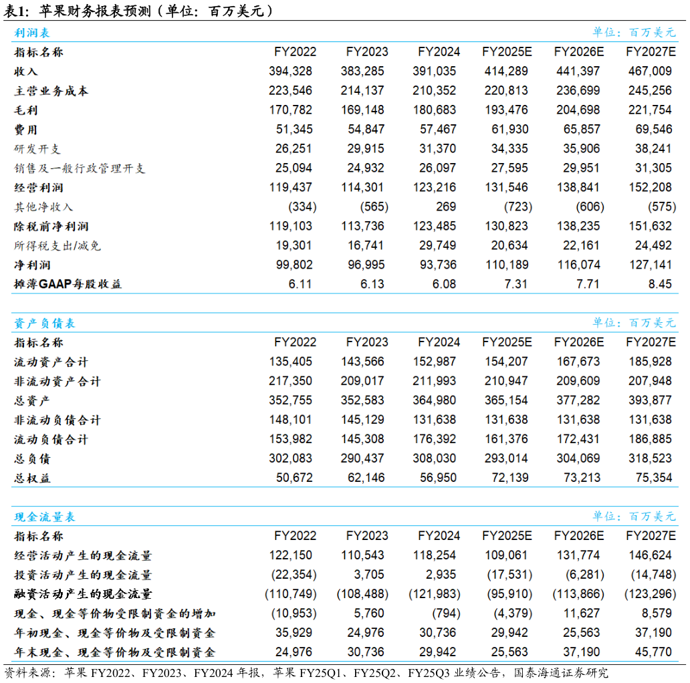
Task: Click the 经营活动产生的现金流量 row label
Action: click(x=83, y=556)
